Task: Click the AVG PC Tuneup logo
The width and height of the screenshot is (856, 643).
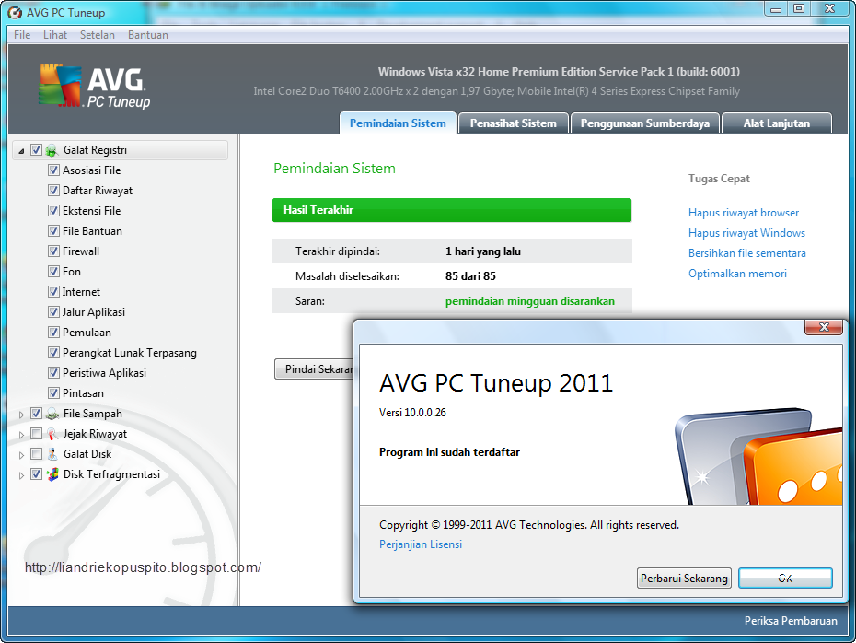Action: [x=95, y=87]
